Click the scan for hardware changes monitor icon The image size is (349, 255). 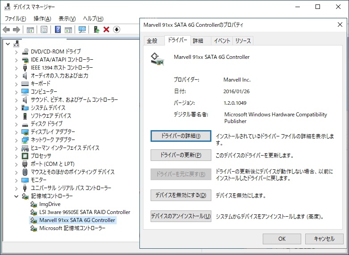82,29
